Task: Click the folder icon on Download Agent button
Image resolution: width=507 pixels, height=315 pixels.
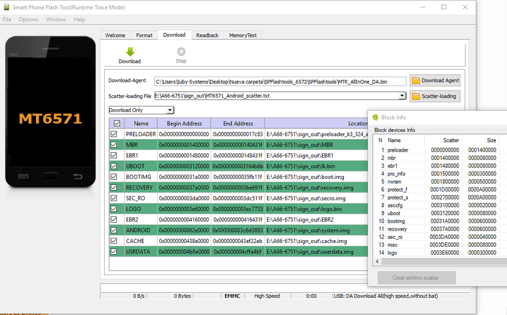Action: (x=416, y=81)
